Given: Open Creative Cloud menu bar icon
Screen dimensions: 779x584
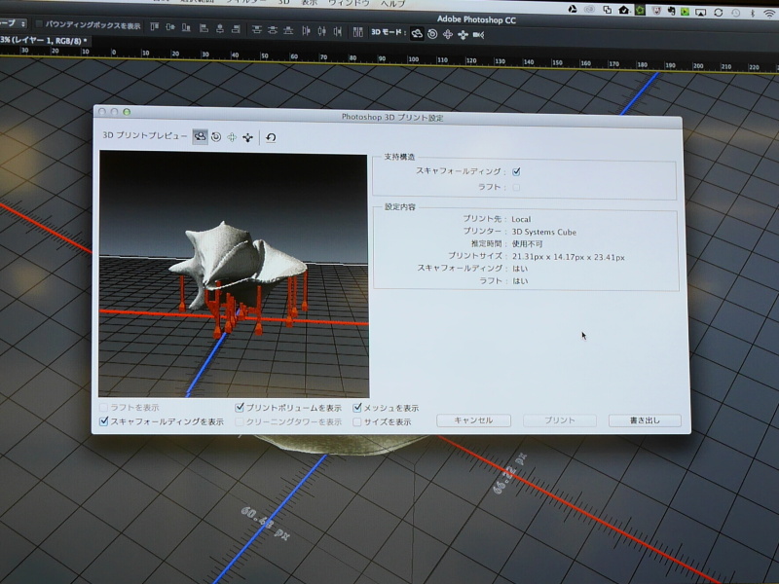Looking at the screenshot, I should (589, 9).
